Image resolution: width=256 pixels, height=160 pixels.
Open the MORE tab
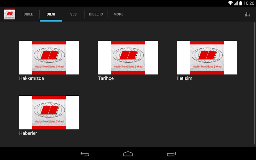(118, 14)
